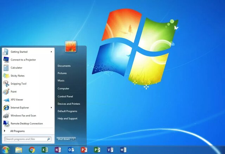The height and width of the screenshot is (154, 225).
Task: Click the Getting Started icon
Action: point(6,52)
